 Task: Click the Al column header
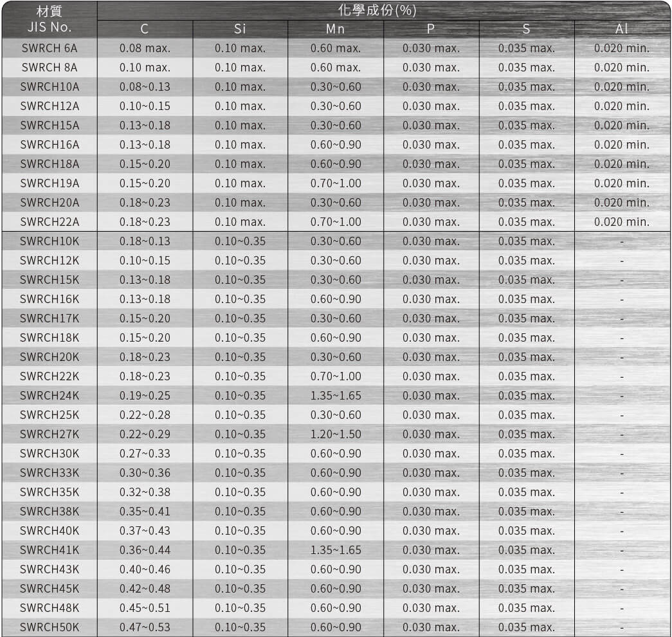(622, 29)
